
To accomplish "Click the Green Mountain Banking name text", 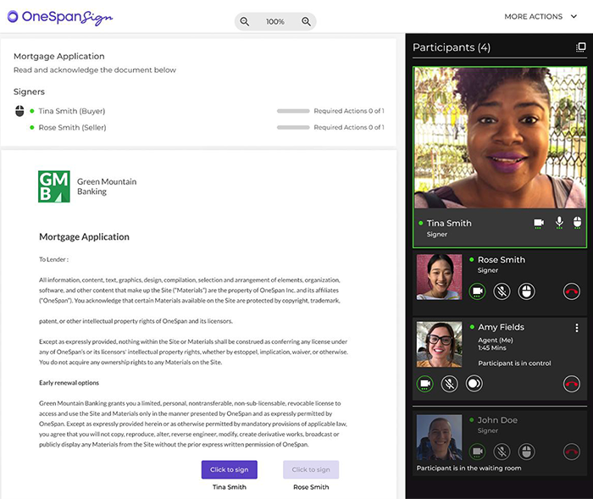I will pyautogui.click(x=107, y=186).
